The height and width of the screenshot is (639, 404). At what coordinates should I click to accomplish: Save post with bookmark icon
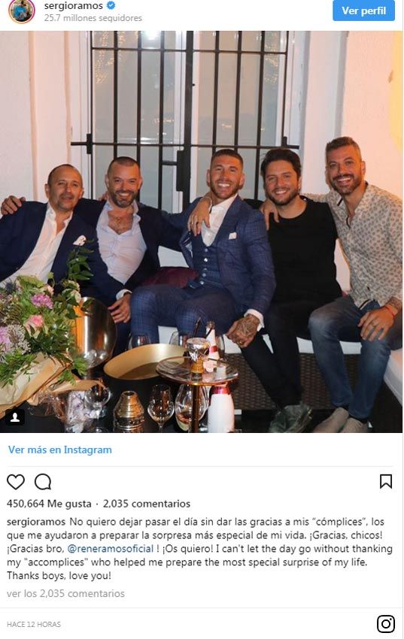point(386,481)
